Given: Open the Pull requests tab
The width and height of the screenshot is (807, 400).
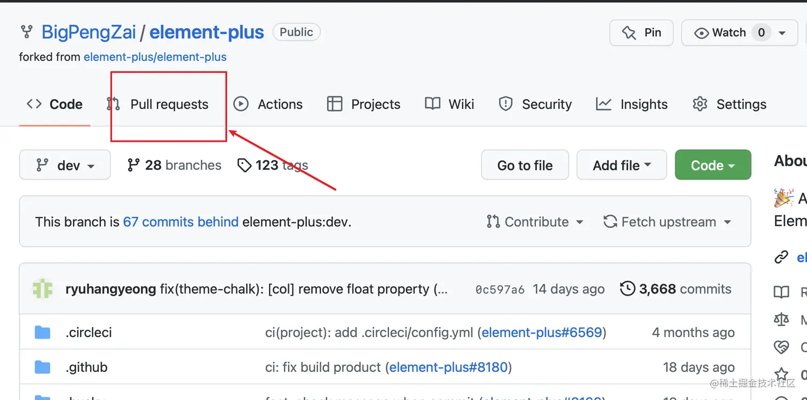Looking at the screenshot, I should (158, 104).
